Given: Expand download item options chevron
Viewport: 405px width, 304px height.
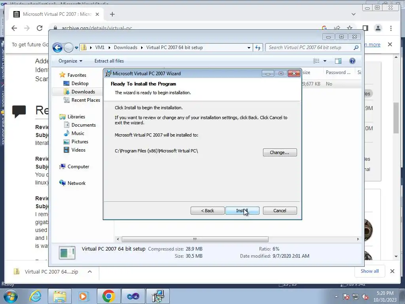Looking at the screenshot, I should tap(90, 272).
